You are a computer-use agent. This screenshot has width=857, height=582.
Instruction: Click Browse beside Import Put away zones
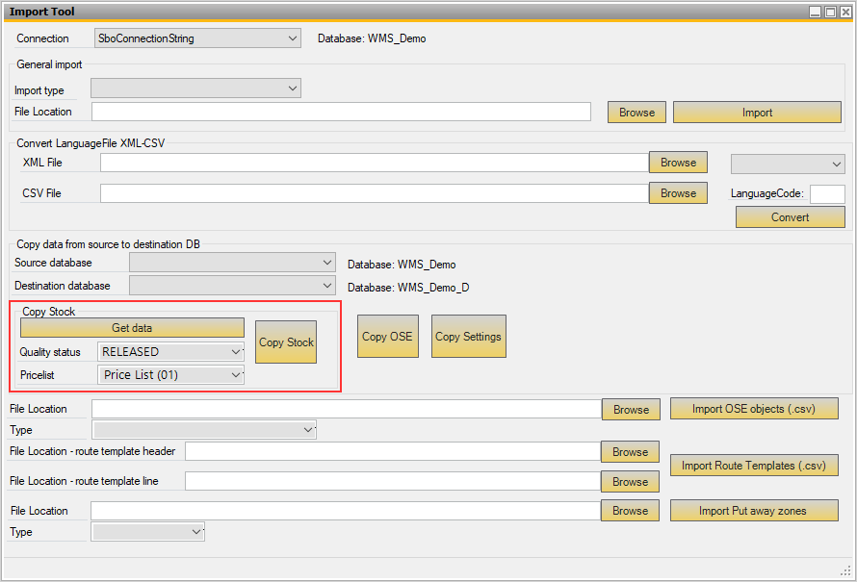[630, 511]
